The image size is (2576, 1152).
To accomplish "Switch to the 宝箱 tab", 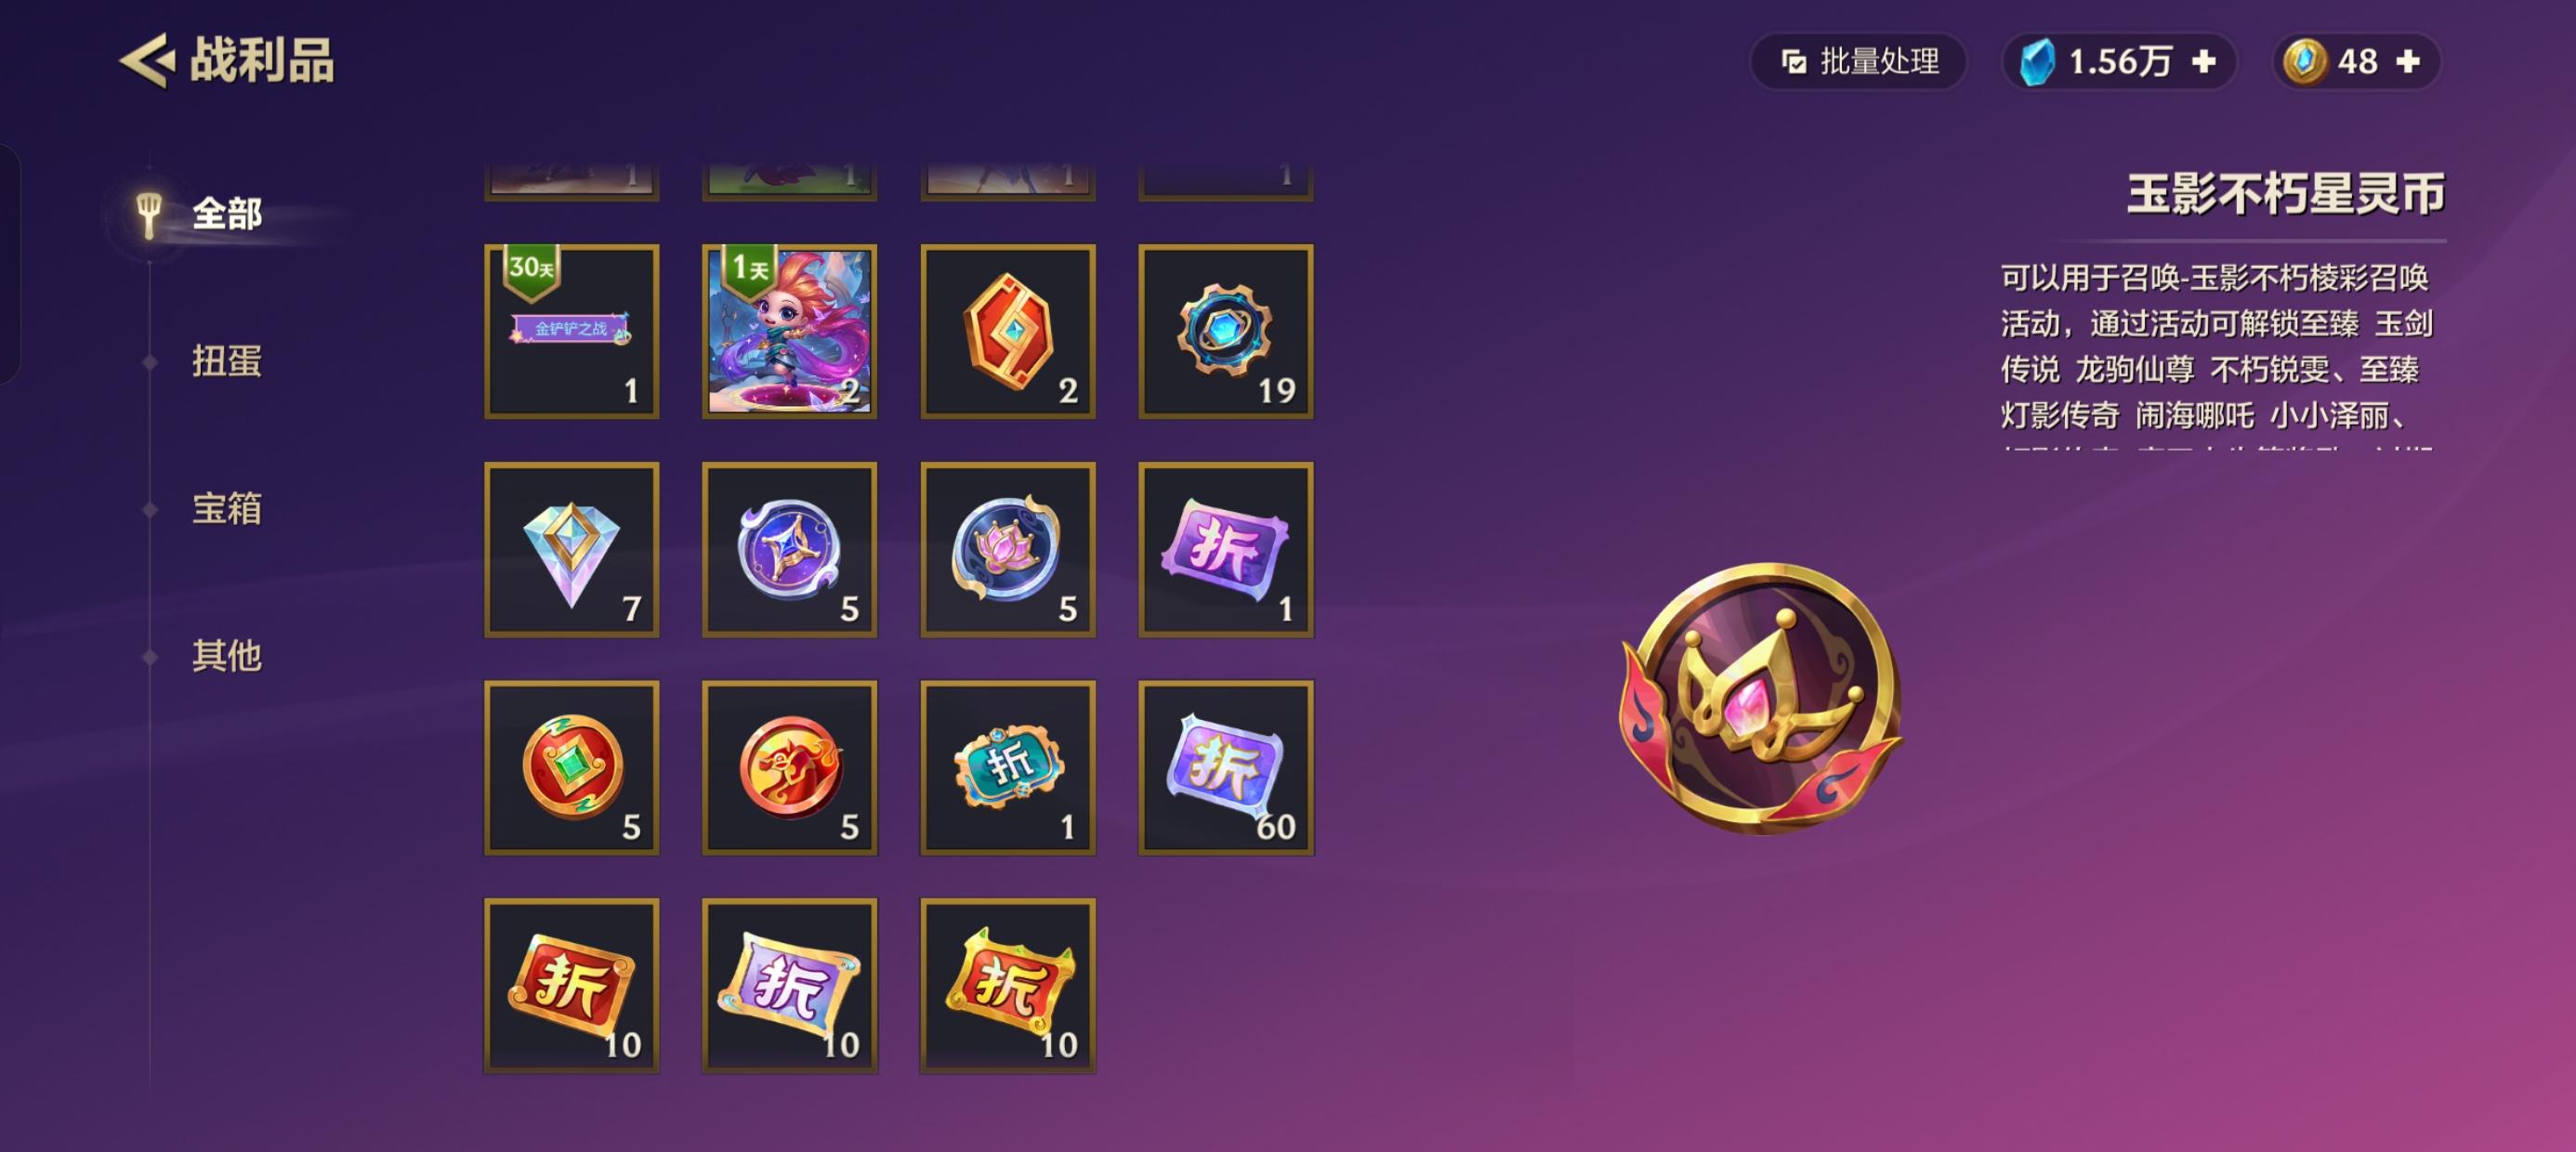I will pyautogui.click(x=227, y=509).
